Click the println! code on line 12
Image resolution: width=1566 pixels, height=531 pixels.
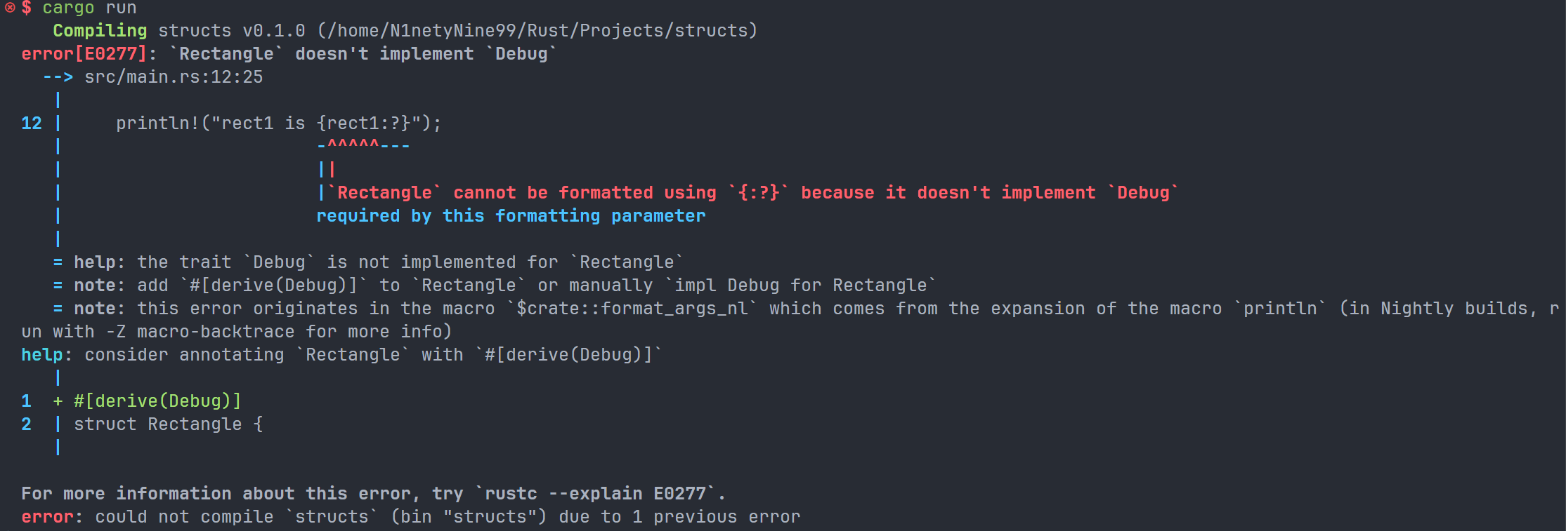coord(278,123)
